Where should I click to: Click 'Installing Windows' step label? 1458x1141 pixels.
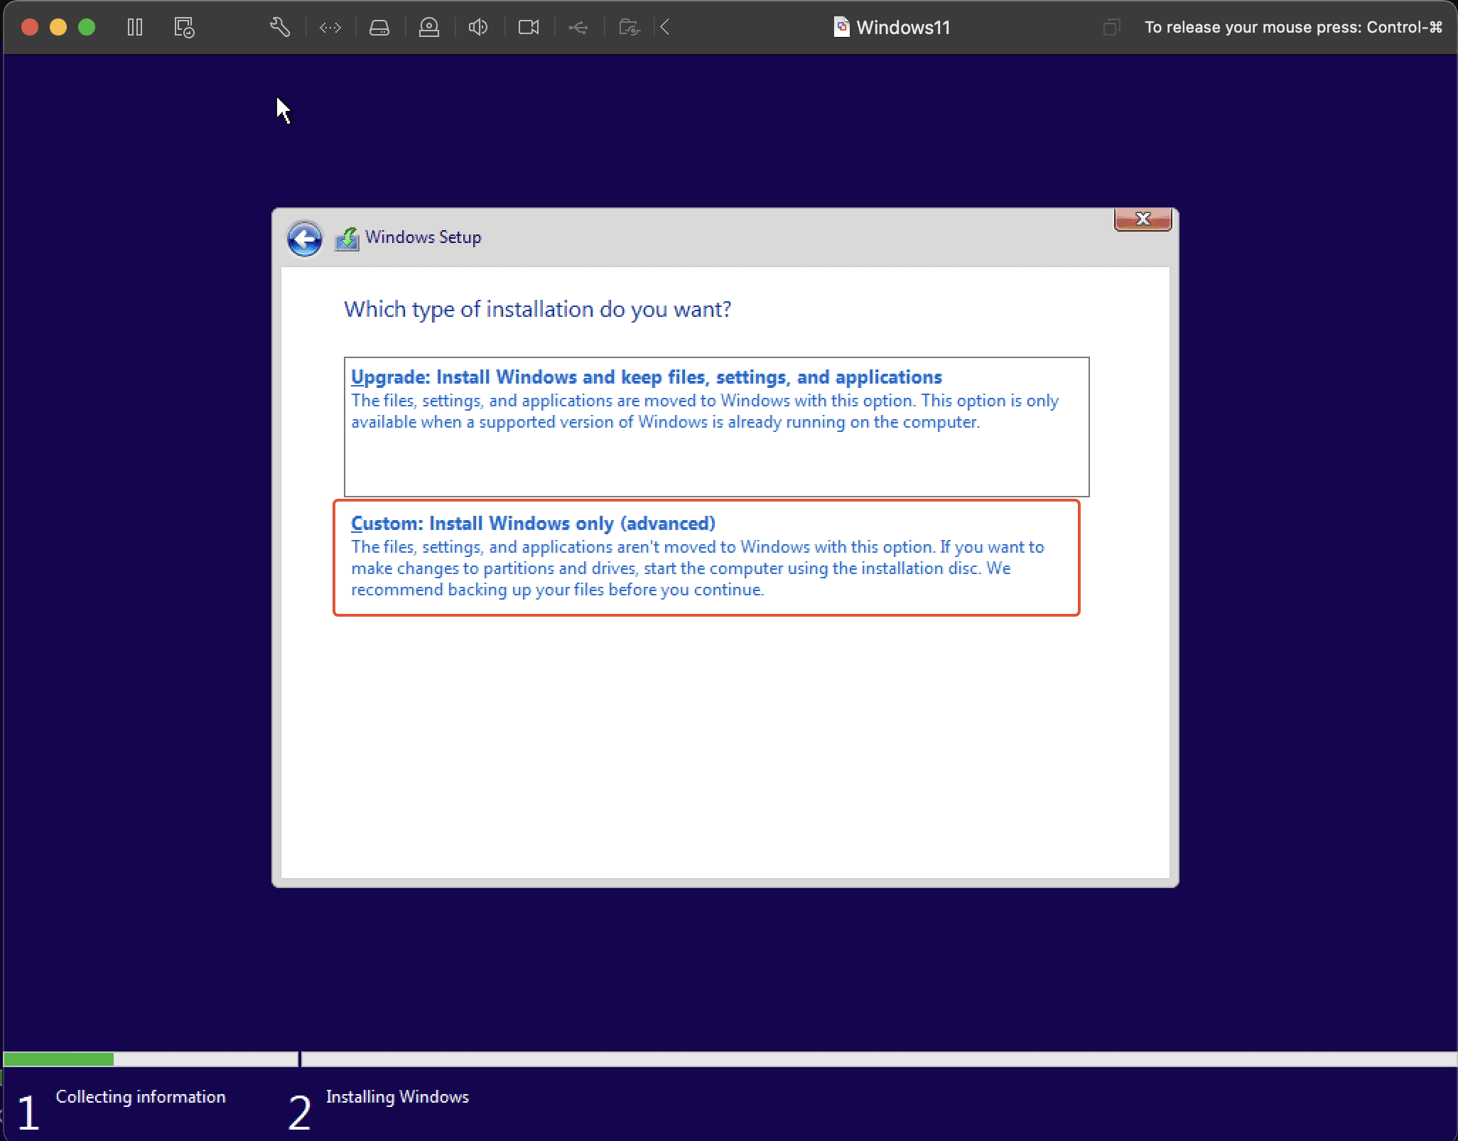coord(397,1097)
